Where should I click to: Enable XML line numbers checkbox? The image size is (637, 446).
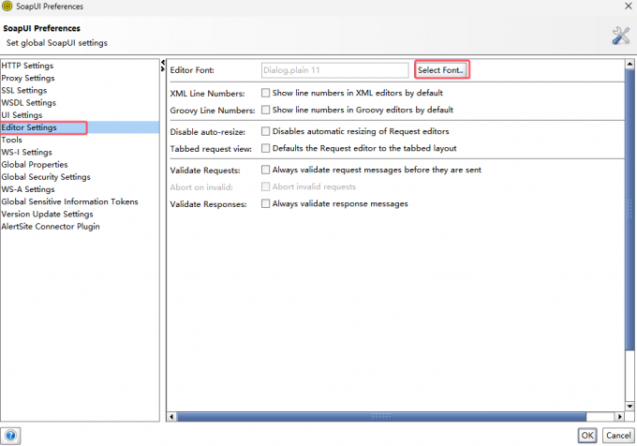265,93
